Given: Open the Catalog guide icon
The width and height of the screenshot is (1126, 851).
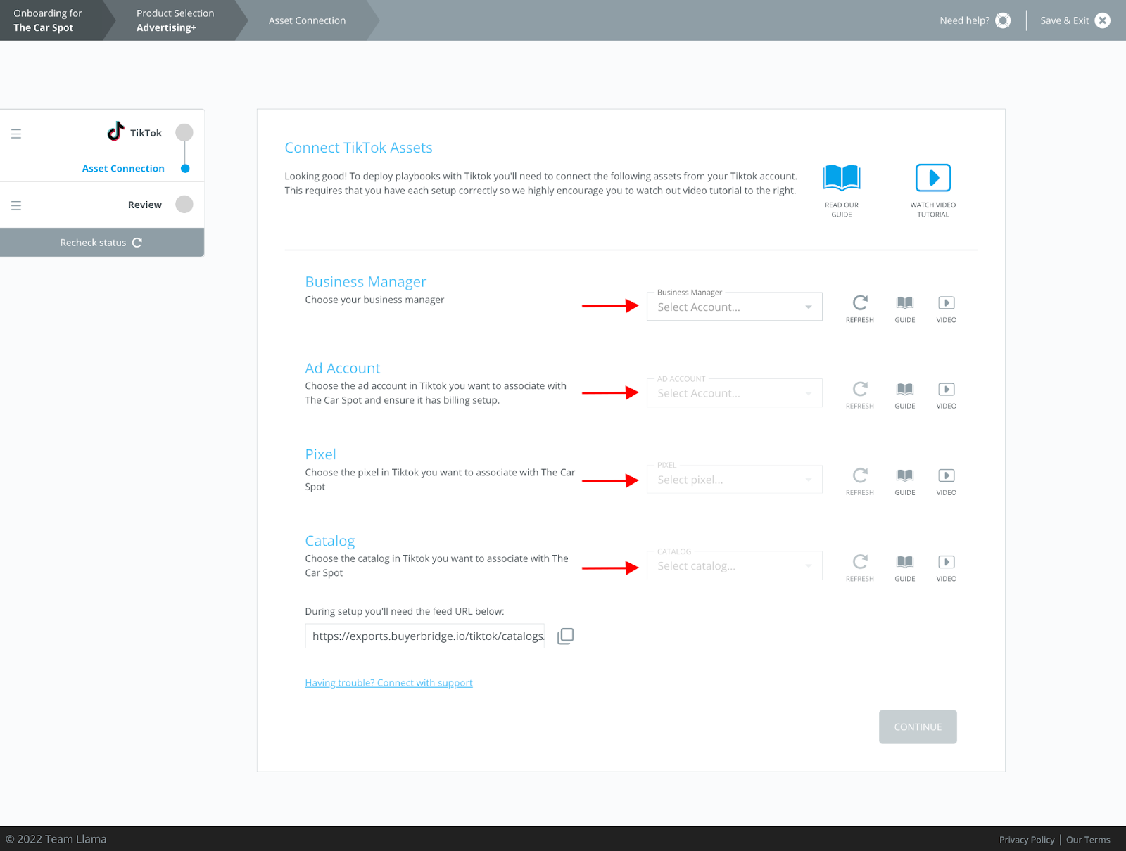Looking at the screenshot, I should [905, 562].
